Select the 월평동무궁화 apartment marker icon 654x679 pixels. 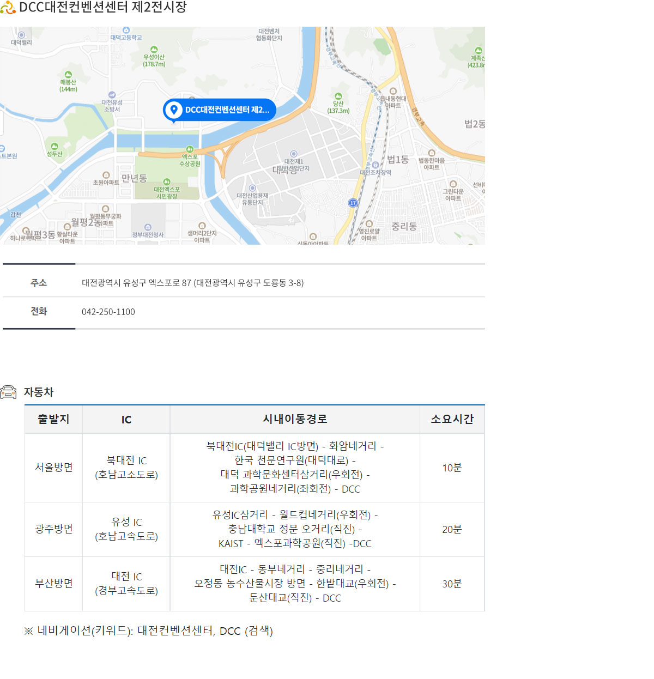pos(105,209)
